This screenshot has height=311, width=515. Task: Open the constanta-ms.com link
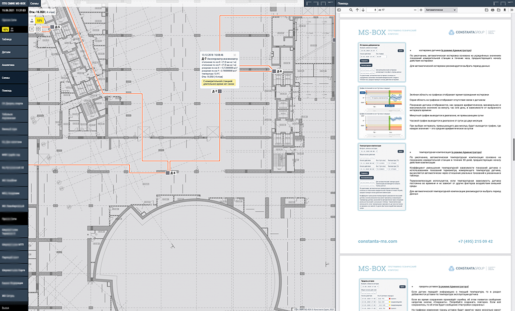377,241
